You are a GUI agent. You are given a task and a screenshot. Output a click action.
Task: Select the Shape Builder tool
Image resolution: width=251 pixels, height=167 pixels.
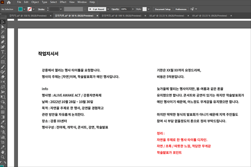point(3,102)
